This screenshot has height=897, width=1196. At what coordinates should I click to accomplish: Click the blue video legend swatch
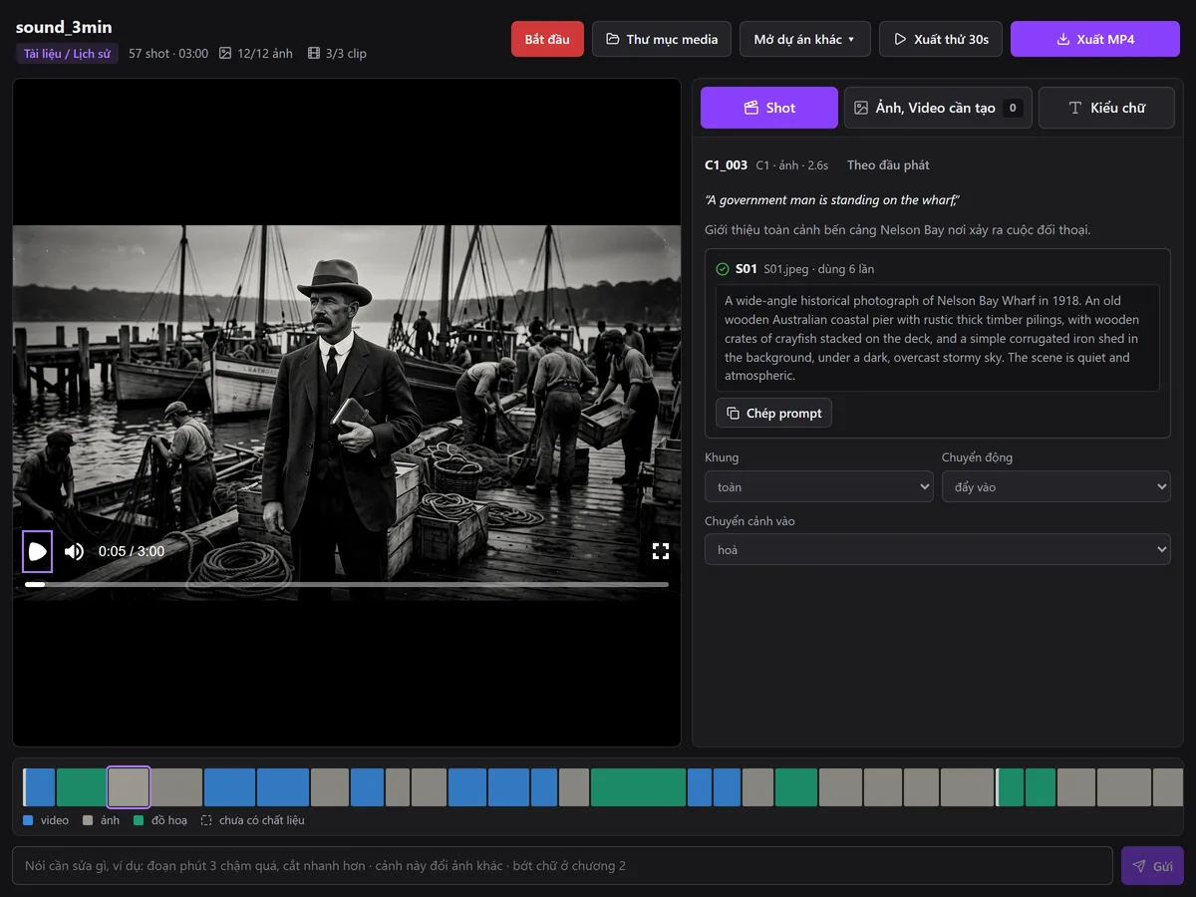tap(28, 820)
